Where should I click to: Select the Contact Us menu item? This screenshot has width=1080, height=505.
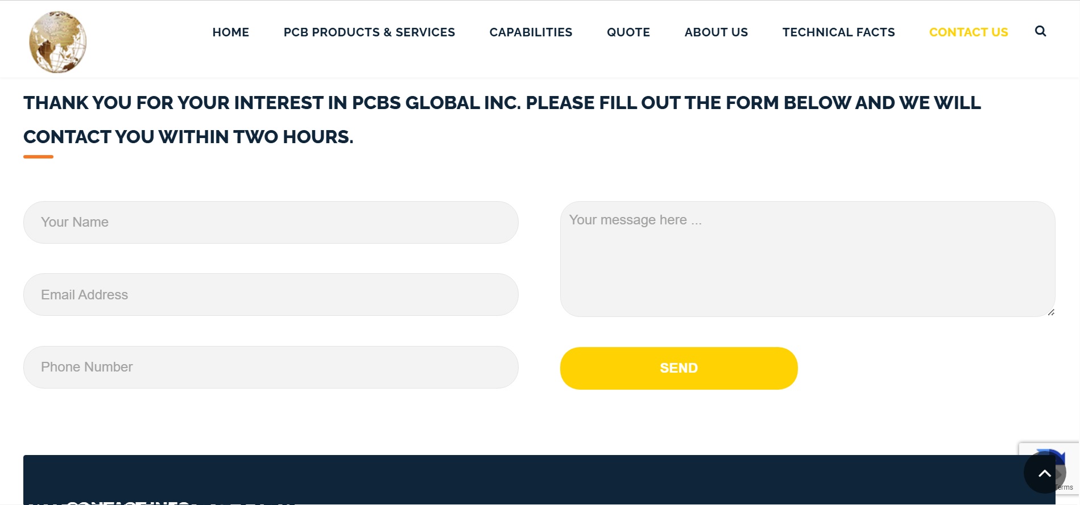click(968, 32)
